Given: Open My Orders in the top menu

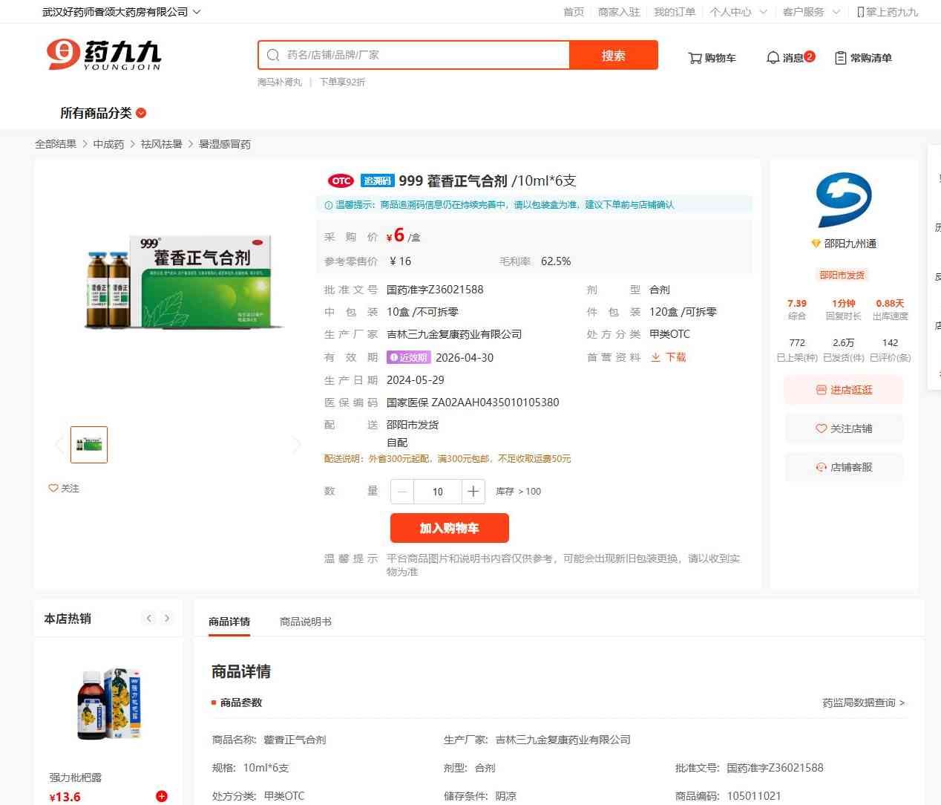Looking at the screenshot, I should pyautogui.click(x=675, y=12).
